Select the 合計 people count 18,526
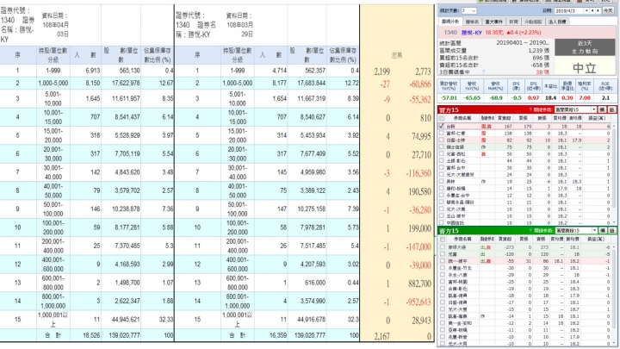The width and height of the screenshot is (620, 349). click(91, 335)
